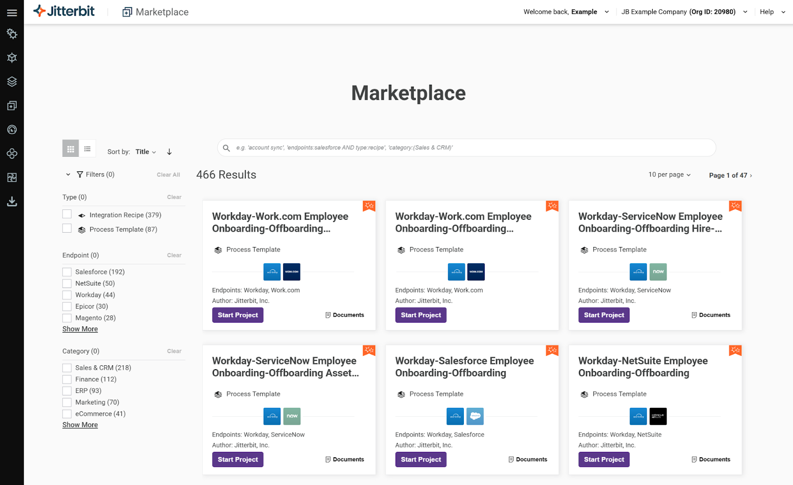793x485 pixels.
Task: Show More endpoints
Action: (80, 329)
